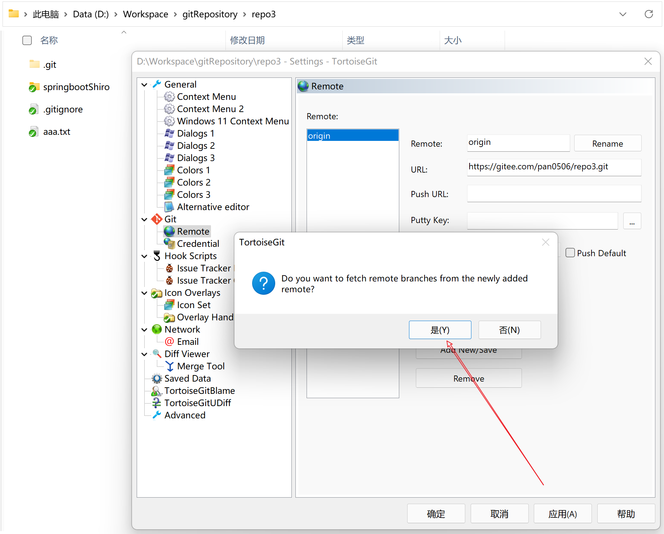This screenshot has height=534, width=664.
Task: Click the Push URL input field
Action: (x=554, y=194)
